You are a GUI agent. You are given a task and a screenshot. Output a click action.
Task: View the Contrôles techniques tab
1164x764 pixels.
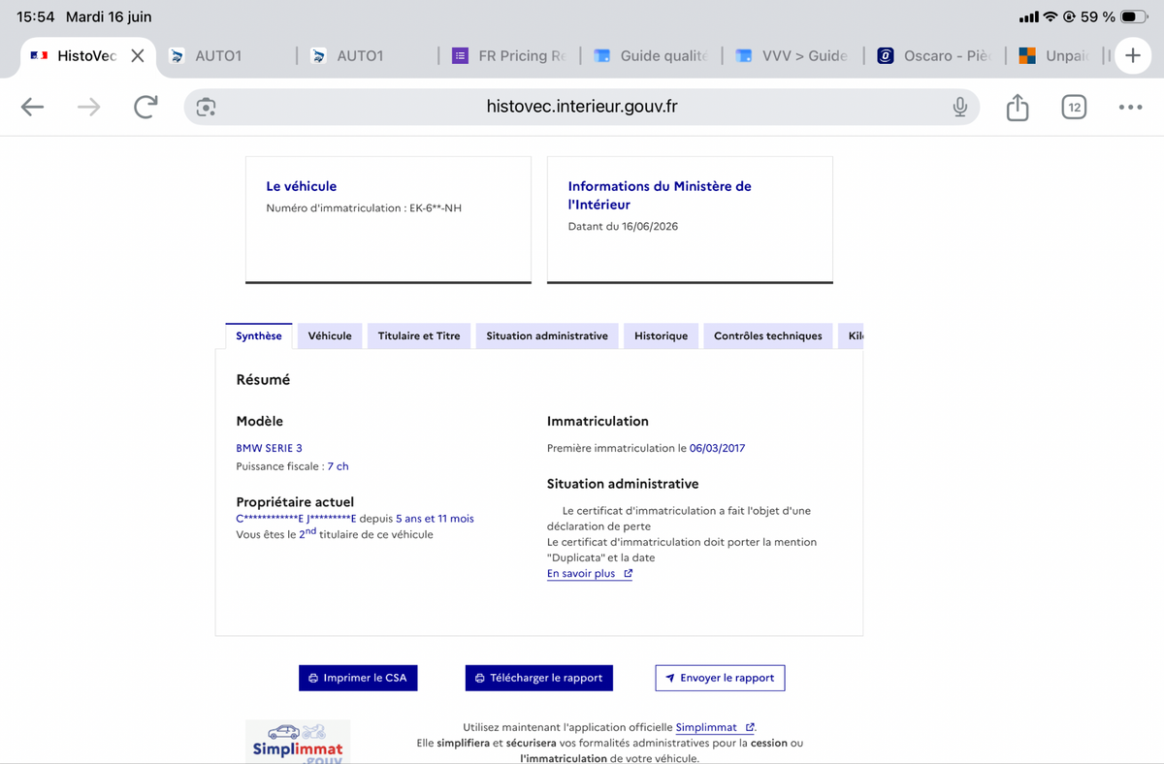(x=767, y=335)
